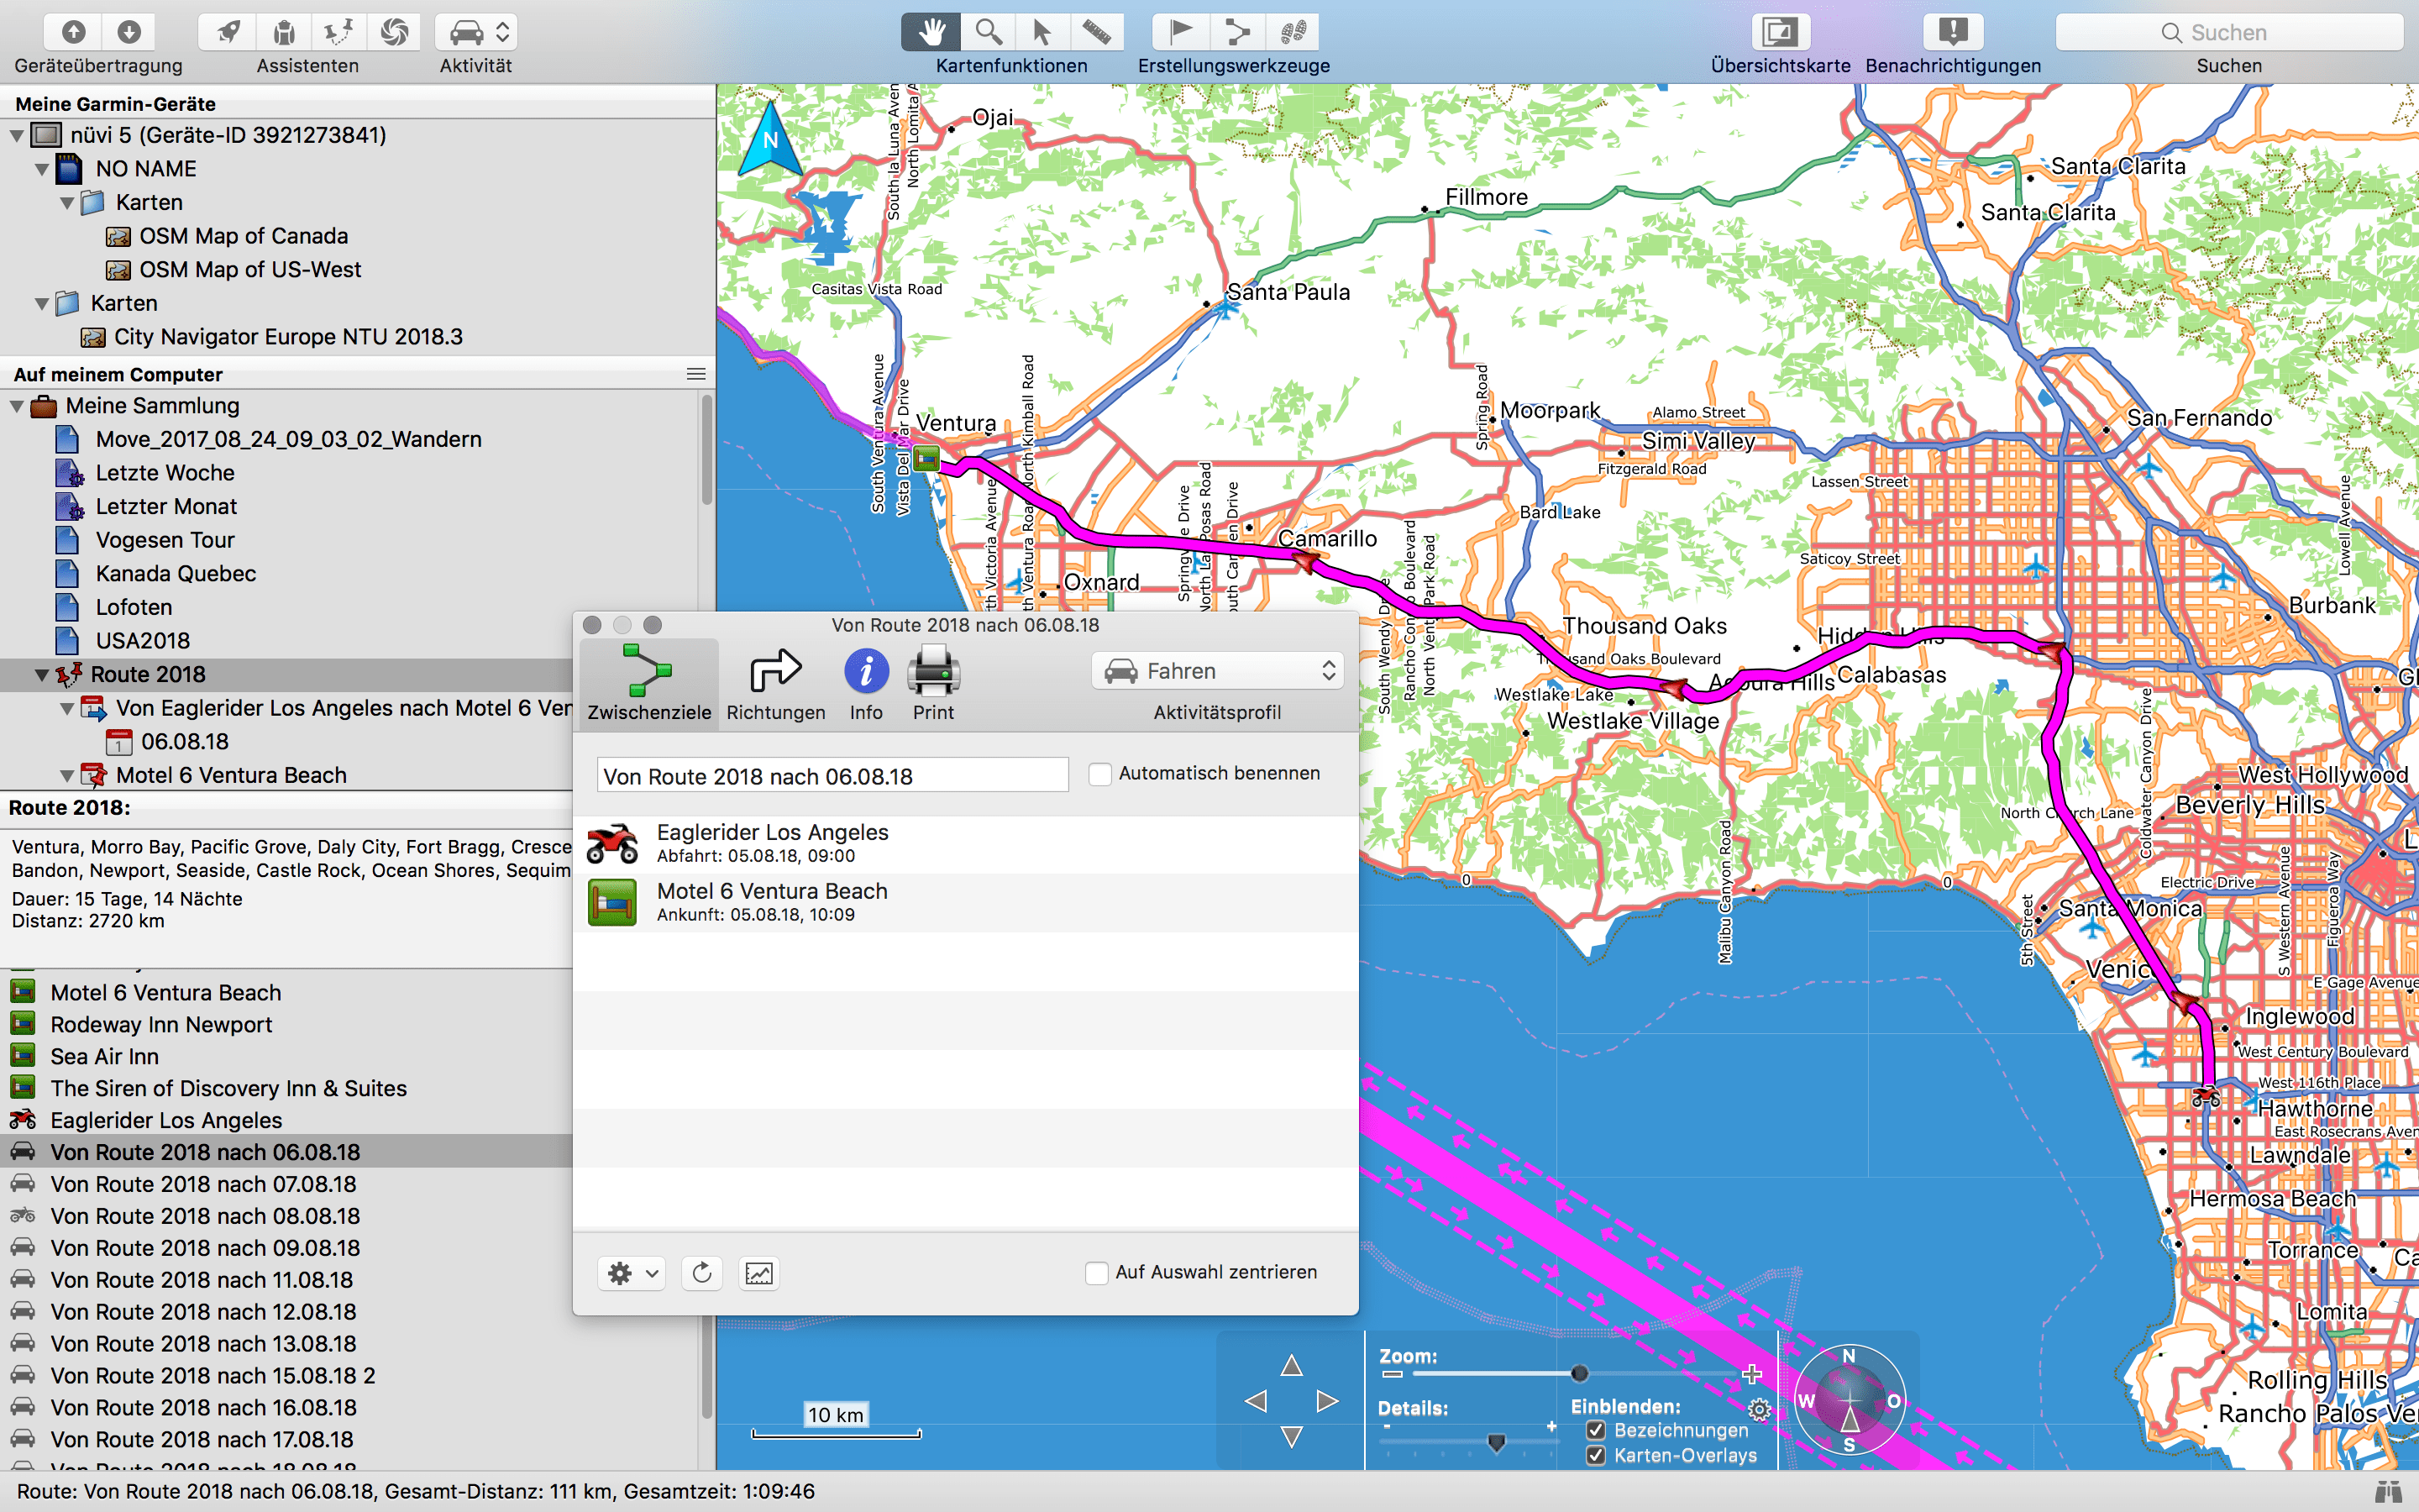Click the binoculars icon in status bar
The image size is (2419, 1512).
pyautogui.click(x=2389, y=1492)
